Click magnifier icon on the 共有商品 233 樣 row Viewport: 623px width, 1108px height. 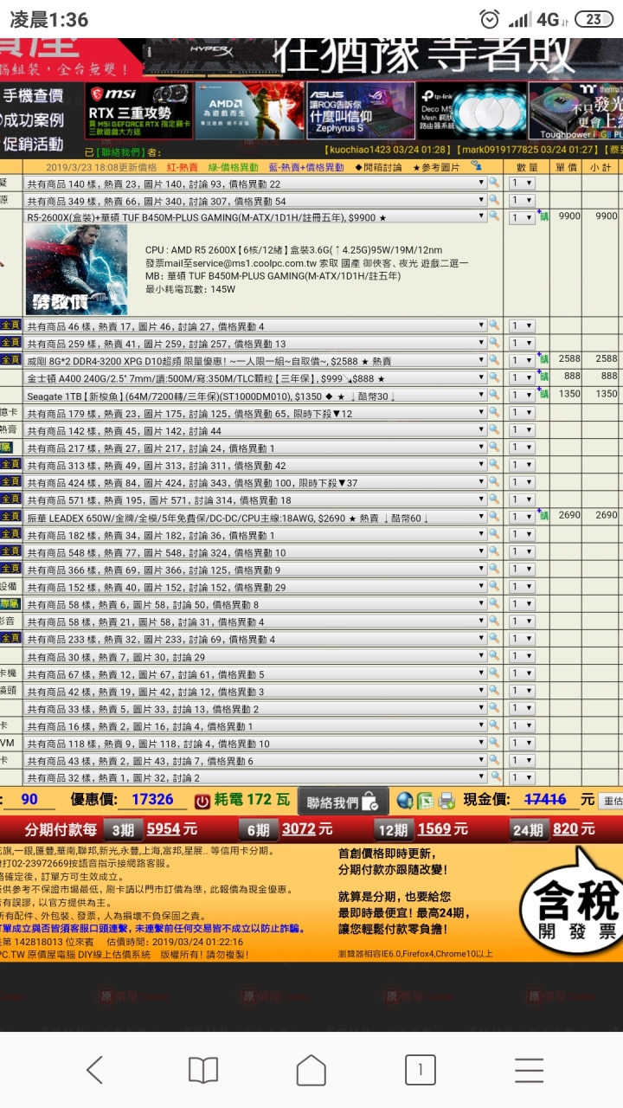click(x=494, y=639)
